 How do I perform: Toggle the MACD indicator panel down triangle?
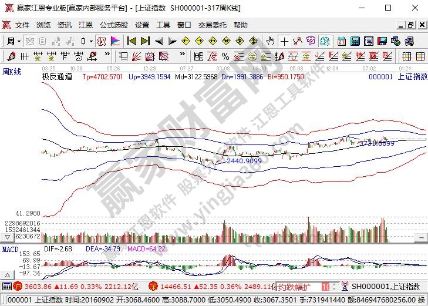click(x=8, y=275)
